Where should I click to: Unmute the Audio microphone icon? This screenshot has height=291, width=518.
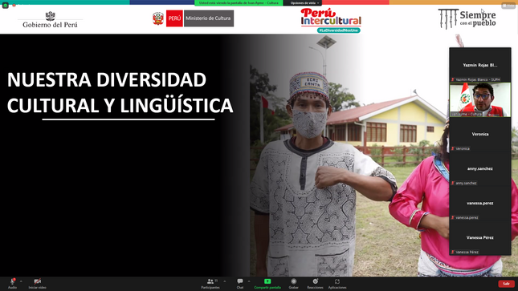[x=12, y=281]
